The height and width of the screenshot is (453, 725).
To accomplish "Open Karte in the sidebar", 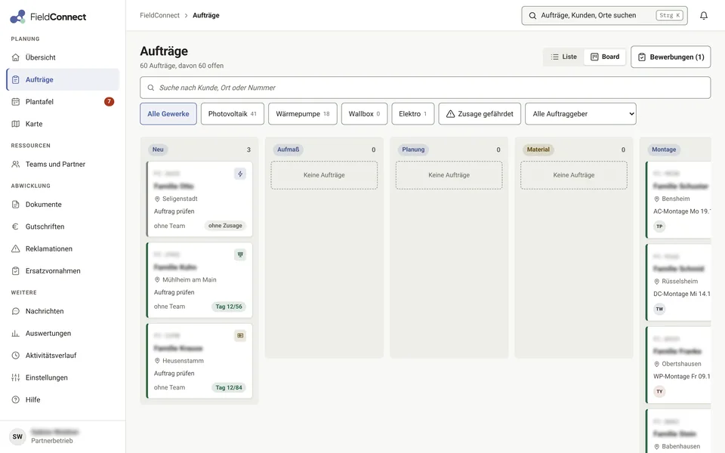I will click(x=63, y=124).
